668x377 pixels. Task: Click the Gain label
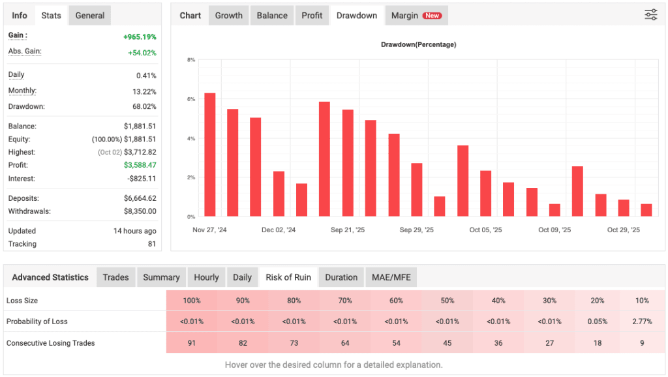[18, 35]
